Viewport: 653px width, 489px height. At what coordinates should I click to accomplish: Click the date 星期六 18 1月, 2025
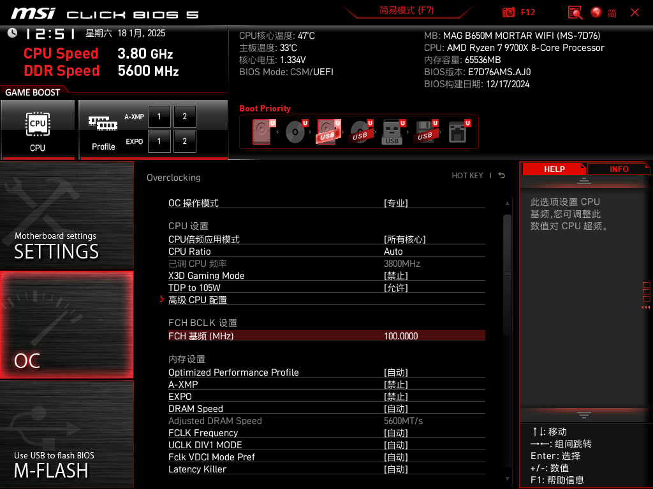tap(126, 33)
